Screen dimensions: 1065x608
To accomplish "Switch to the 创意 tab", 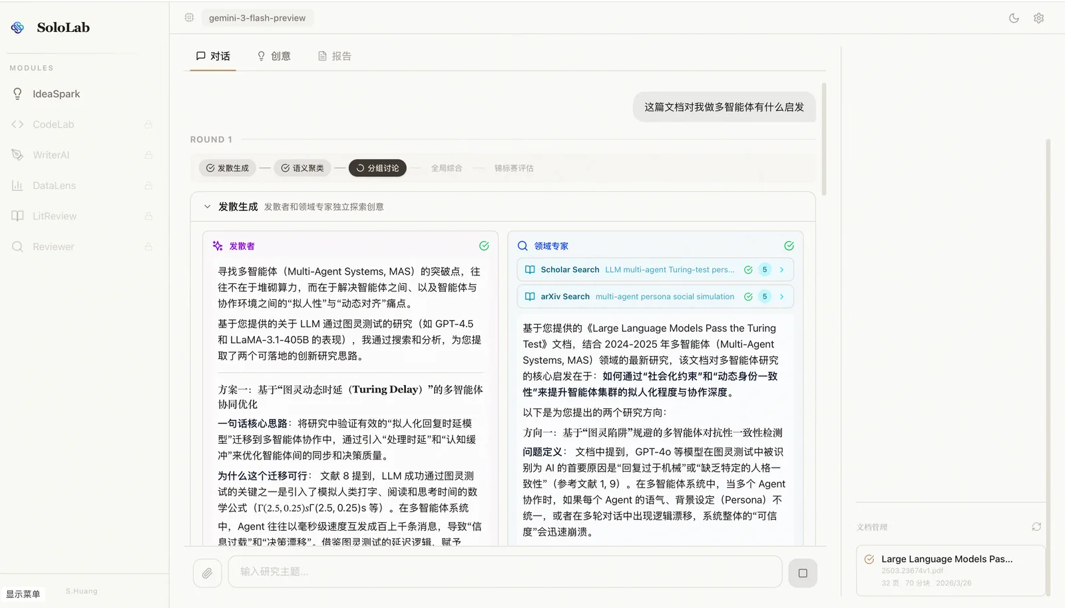I will 274,56.
